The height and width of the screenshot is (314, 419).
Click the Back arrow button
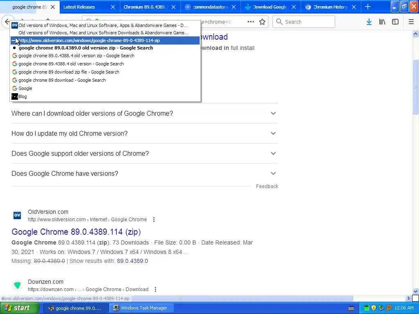point(7,21)
